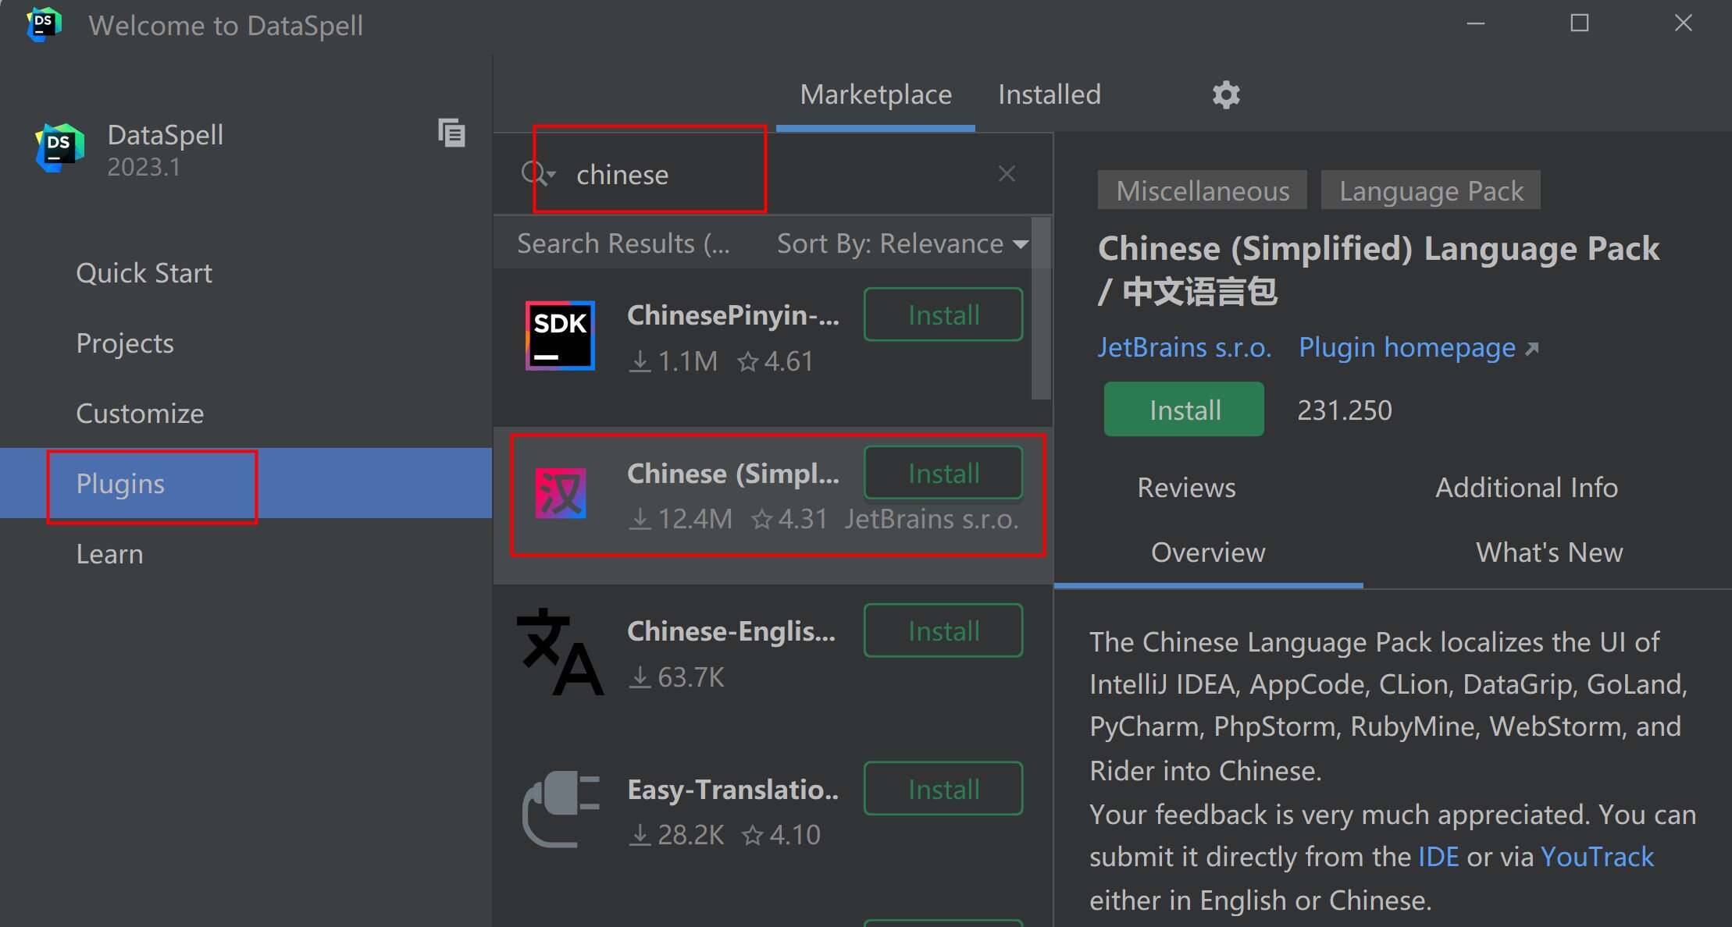
Task: Click the 4.61 star rating
Action: 775,361
